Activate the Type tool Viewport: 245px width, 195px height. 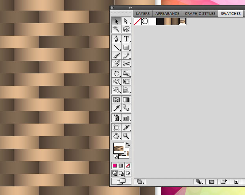[126, 39]
